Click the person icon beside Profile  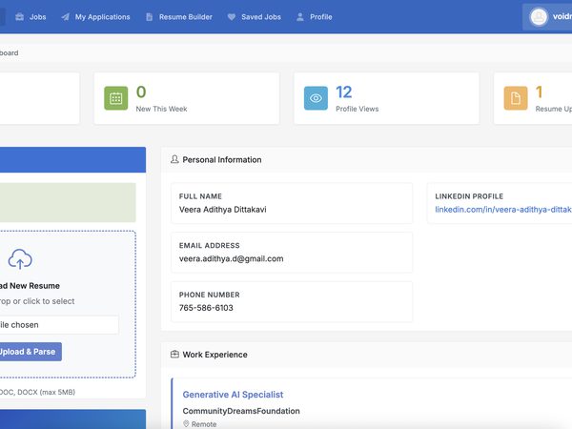(x=300, y=17)
